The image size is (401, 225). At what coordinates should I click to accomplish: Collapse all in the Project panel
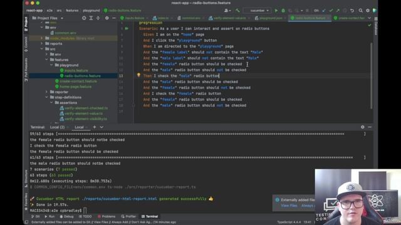(x=98, y=18)
